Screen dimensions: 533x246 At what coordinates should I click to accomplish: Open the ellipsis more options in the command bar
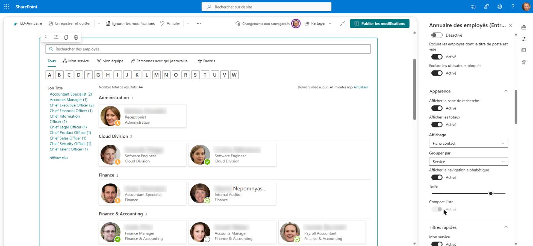coord(199,23)
